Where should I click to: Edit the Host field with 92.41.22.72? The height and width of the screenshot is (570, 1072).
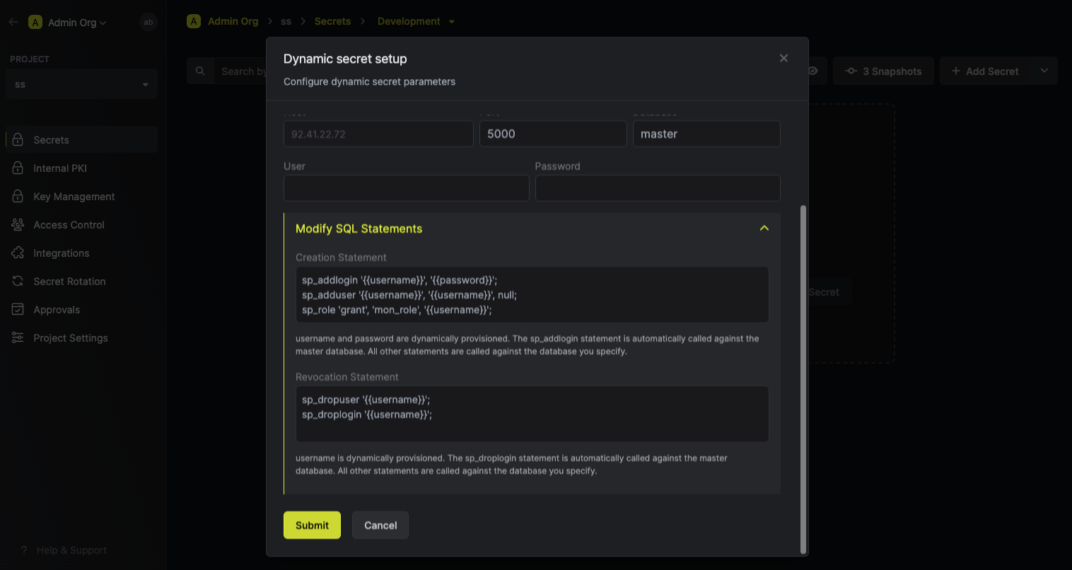[x=378, y=134]
